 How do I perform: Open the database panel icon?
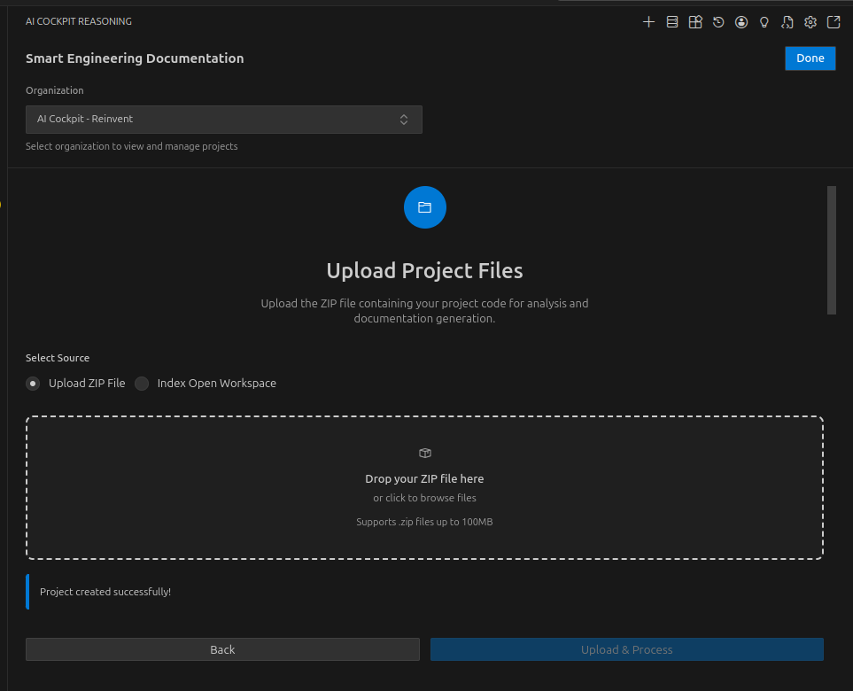click(x=671, y=21)
